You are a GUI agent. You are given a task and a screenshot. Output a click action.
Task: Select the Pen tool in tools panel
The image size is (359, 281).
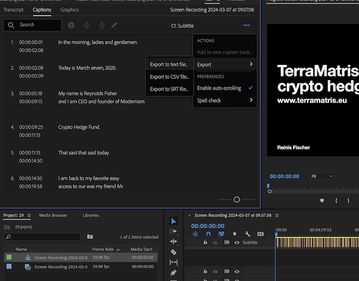pos(174,272)
